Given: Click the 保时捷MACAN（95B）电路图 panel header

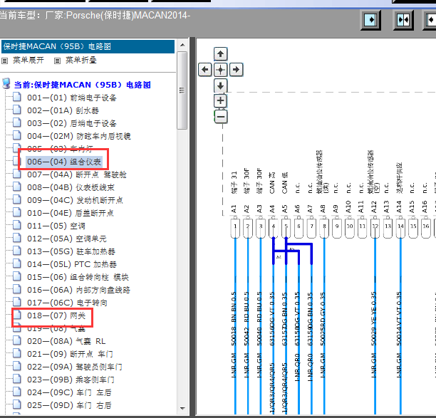Looking at the screenshot, I should tap(88, 46).
